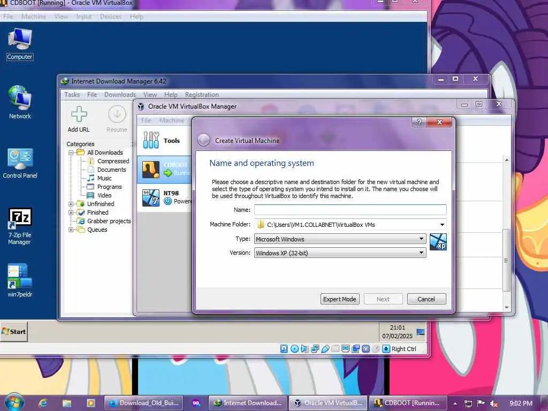Click the audio indicator in VM status bar
Image resolution: width=548 pixels, height=411 pixels.
click(x=305, y=349)
